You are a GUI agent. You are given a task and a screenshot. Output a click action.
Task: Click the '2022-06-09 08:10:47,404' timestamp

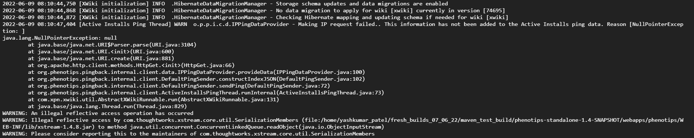coord(39,24)
